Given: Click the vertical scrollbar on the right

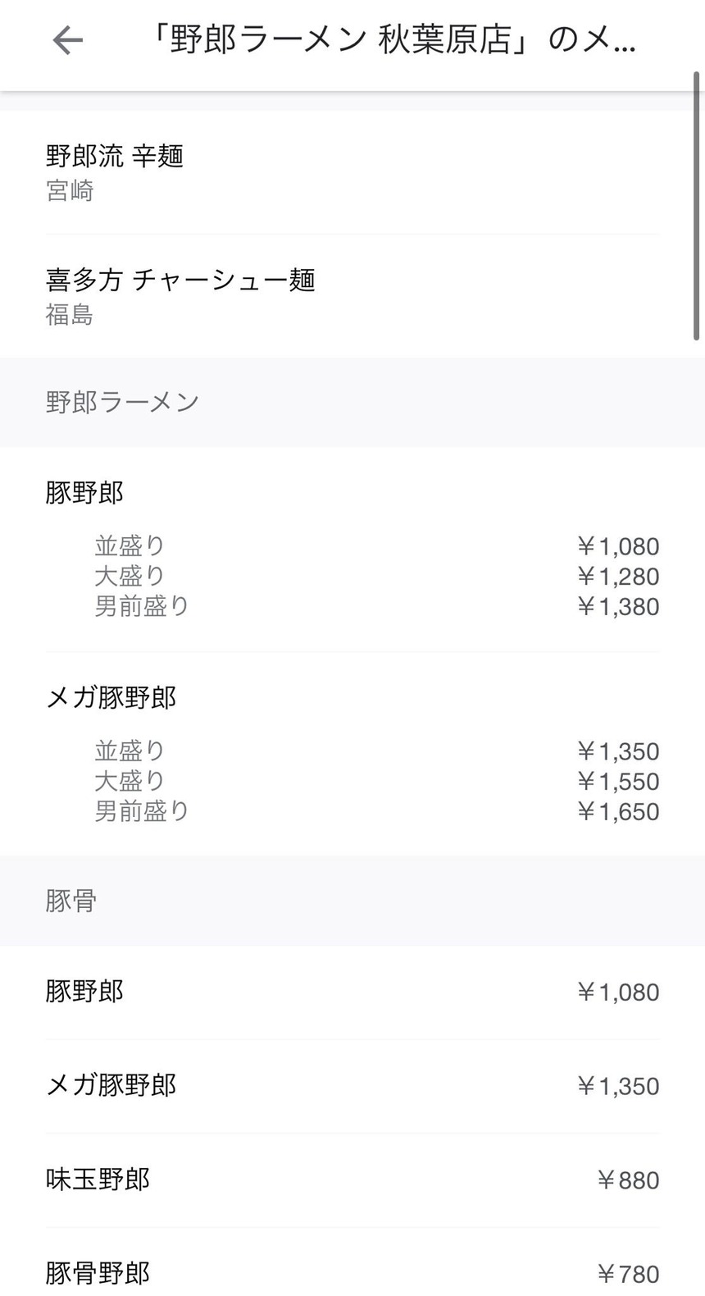Looking at the screenshot, I should (x=697, y=205).
